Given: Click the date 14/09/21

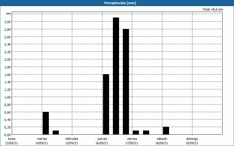Looking at the screenshot, I should click(x=42, y=143).
